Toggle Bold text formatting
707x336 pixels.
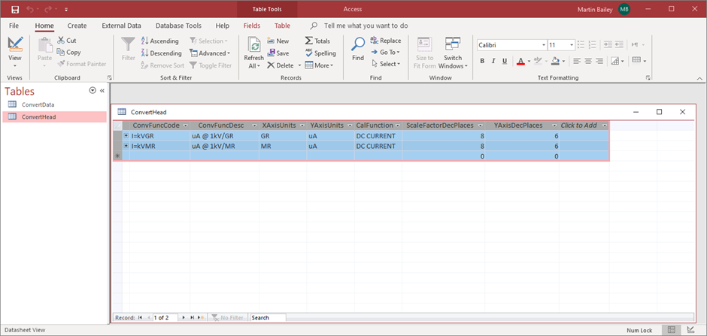click(x=482, y=61)
